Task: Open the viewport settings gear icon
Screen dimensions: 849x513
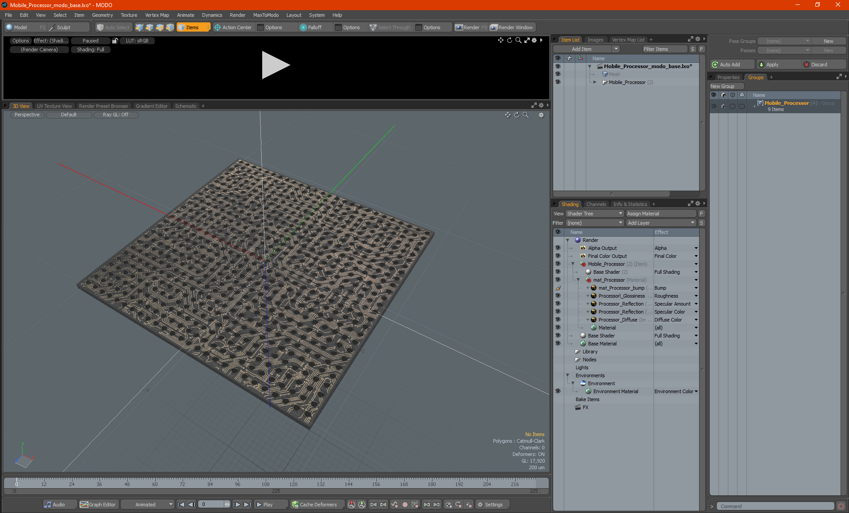Action: tap(541, 115)
